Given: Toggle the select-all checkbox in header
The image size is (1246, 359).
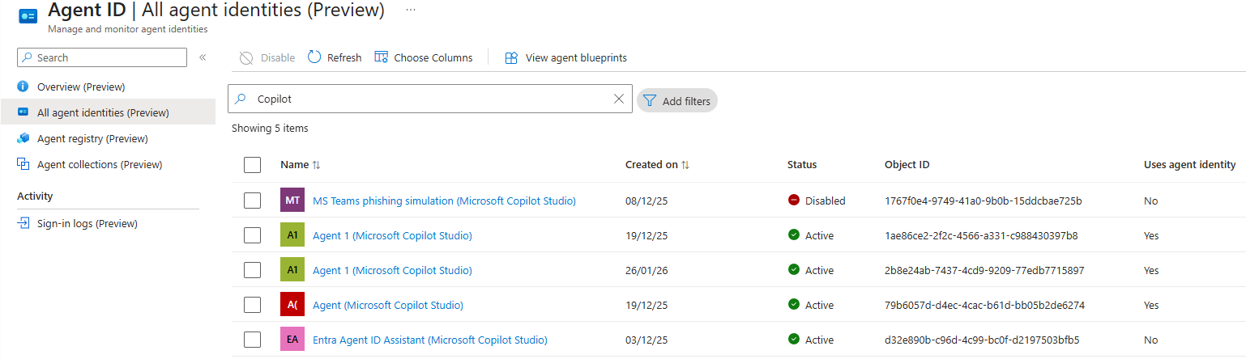Looking at the screenshot, I should (x=252, y=165).
